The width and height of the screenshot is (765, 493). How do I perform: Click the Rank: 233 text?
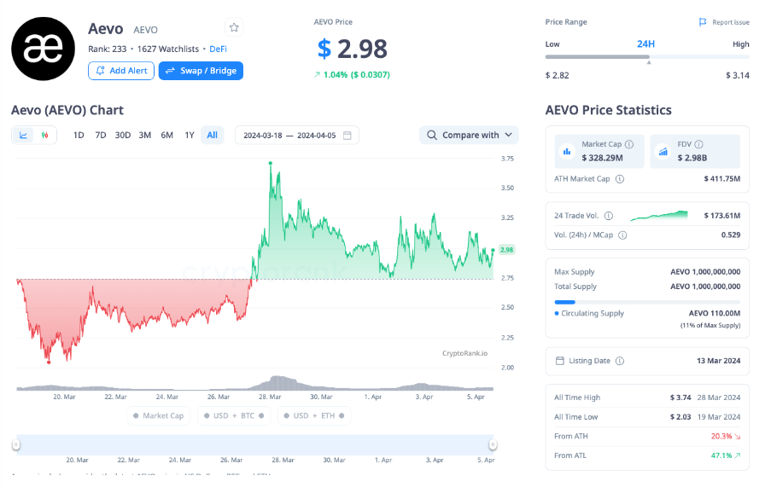(x=108, y=49)
